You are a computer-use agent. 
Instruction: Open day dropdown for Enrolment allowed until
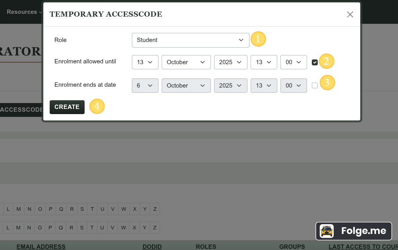pos(145,62)
